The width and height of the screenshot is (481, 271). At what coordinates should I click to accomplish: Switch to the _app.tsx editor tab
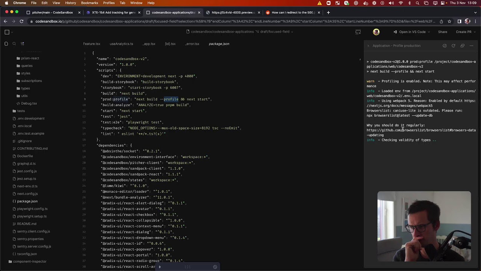coord(149,44)
